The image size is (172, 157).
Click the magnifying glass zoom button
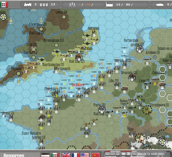[x=134, y=154]
